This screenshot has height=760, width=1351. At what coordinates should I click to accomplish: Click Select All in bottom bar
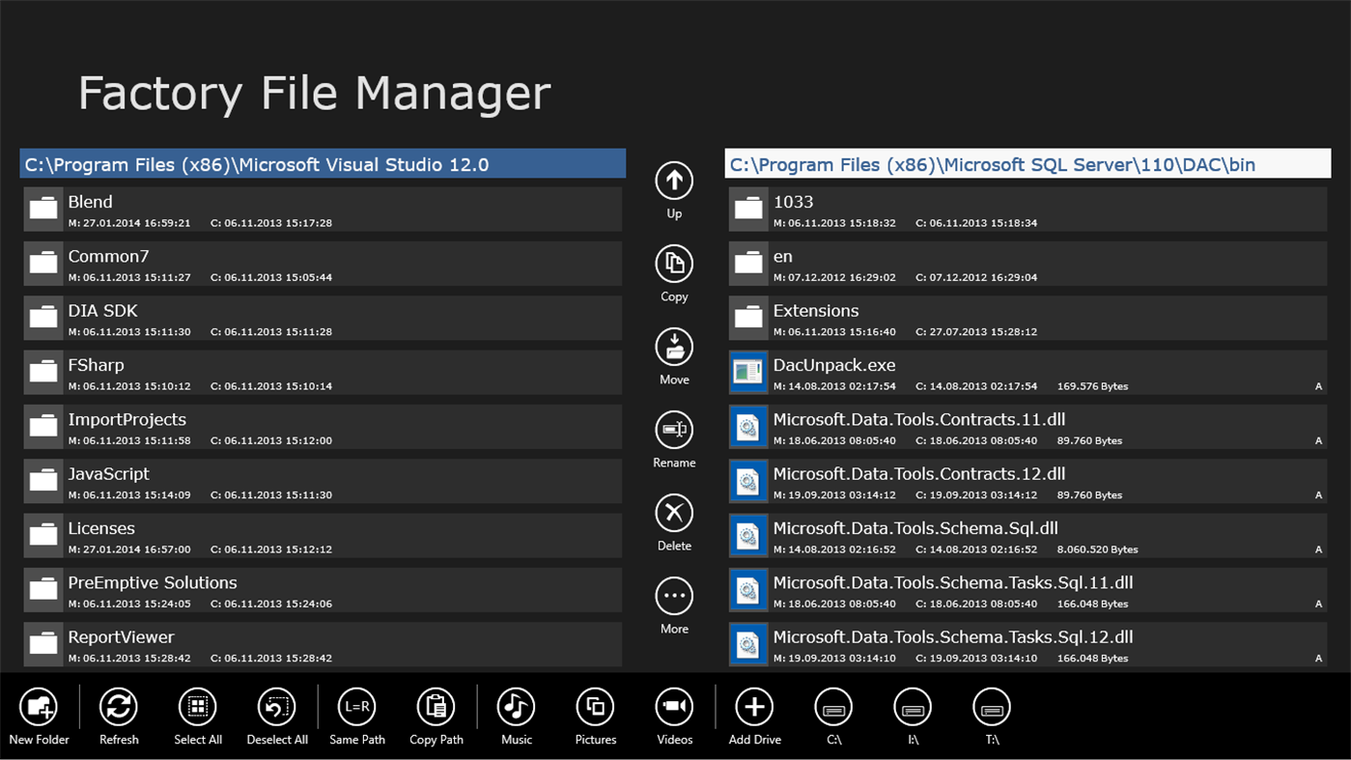click(x=198, y=707)
